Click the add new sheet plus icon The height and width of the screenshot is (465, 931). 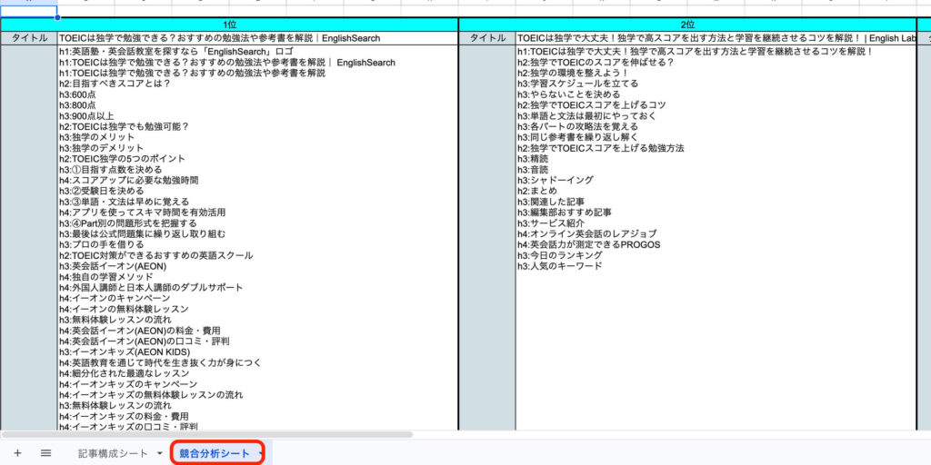[x=17, y=452]
